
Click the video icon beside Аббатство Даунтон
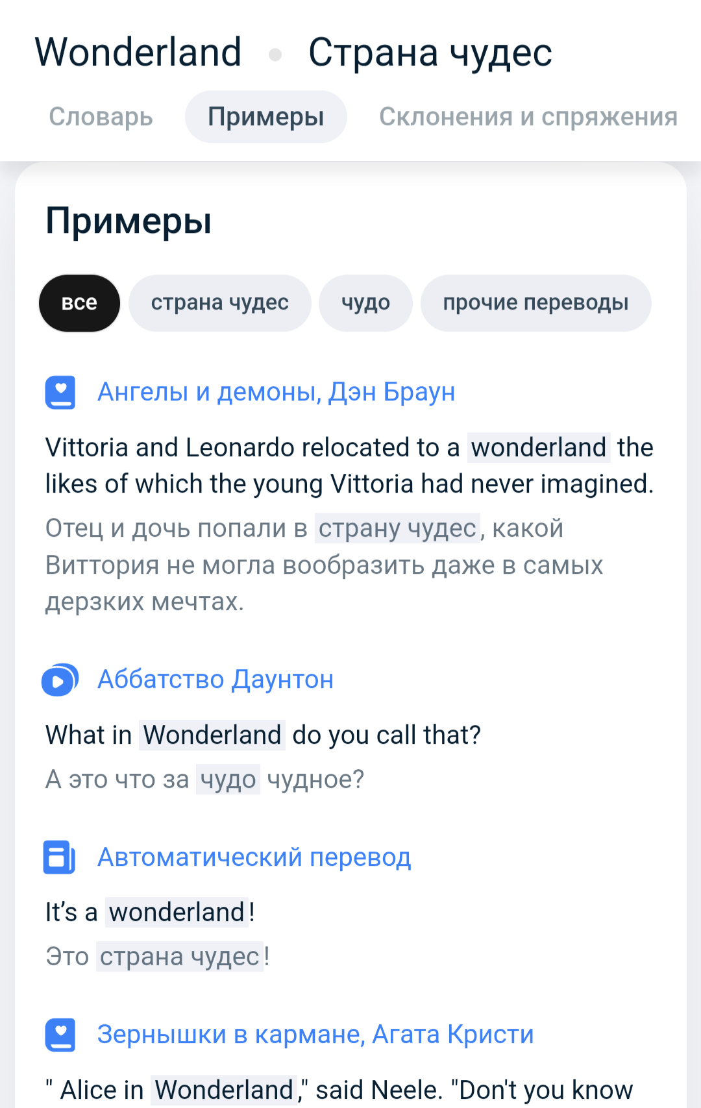click(x=60, y=680)
